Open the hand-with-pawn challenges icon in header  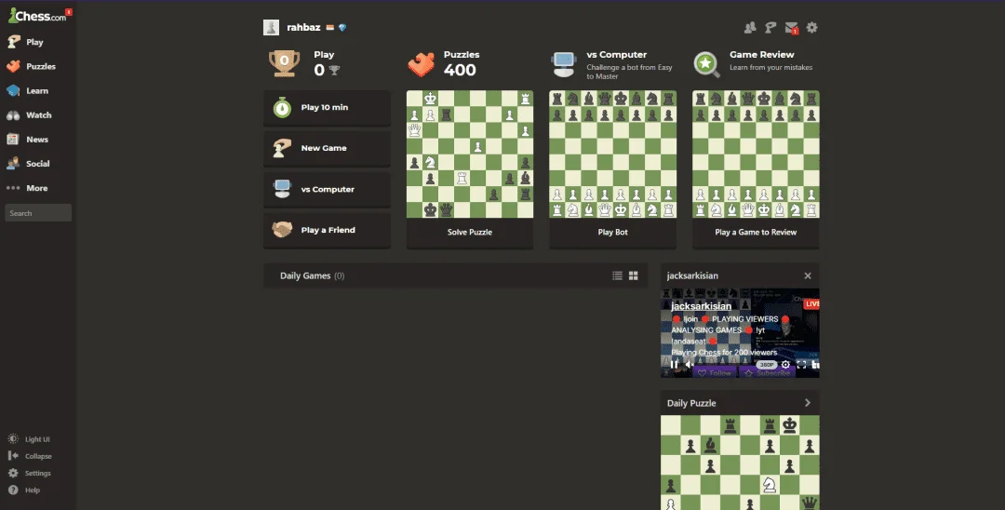click(770, 28)
